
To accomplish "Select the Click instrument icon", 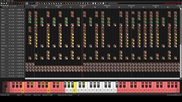I will point(47,3).
